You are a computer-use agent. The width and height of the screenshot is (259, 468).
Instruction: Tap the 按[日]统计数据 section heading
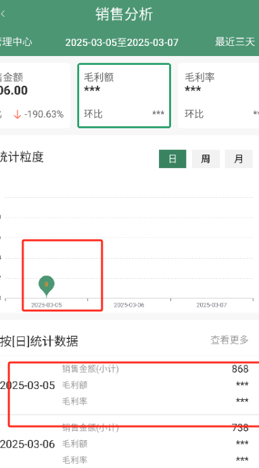pyautogui.click(x=39, y=341)
